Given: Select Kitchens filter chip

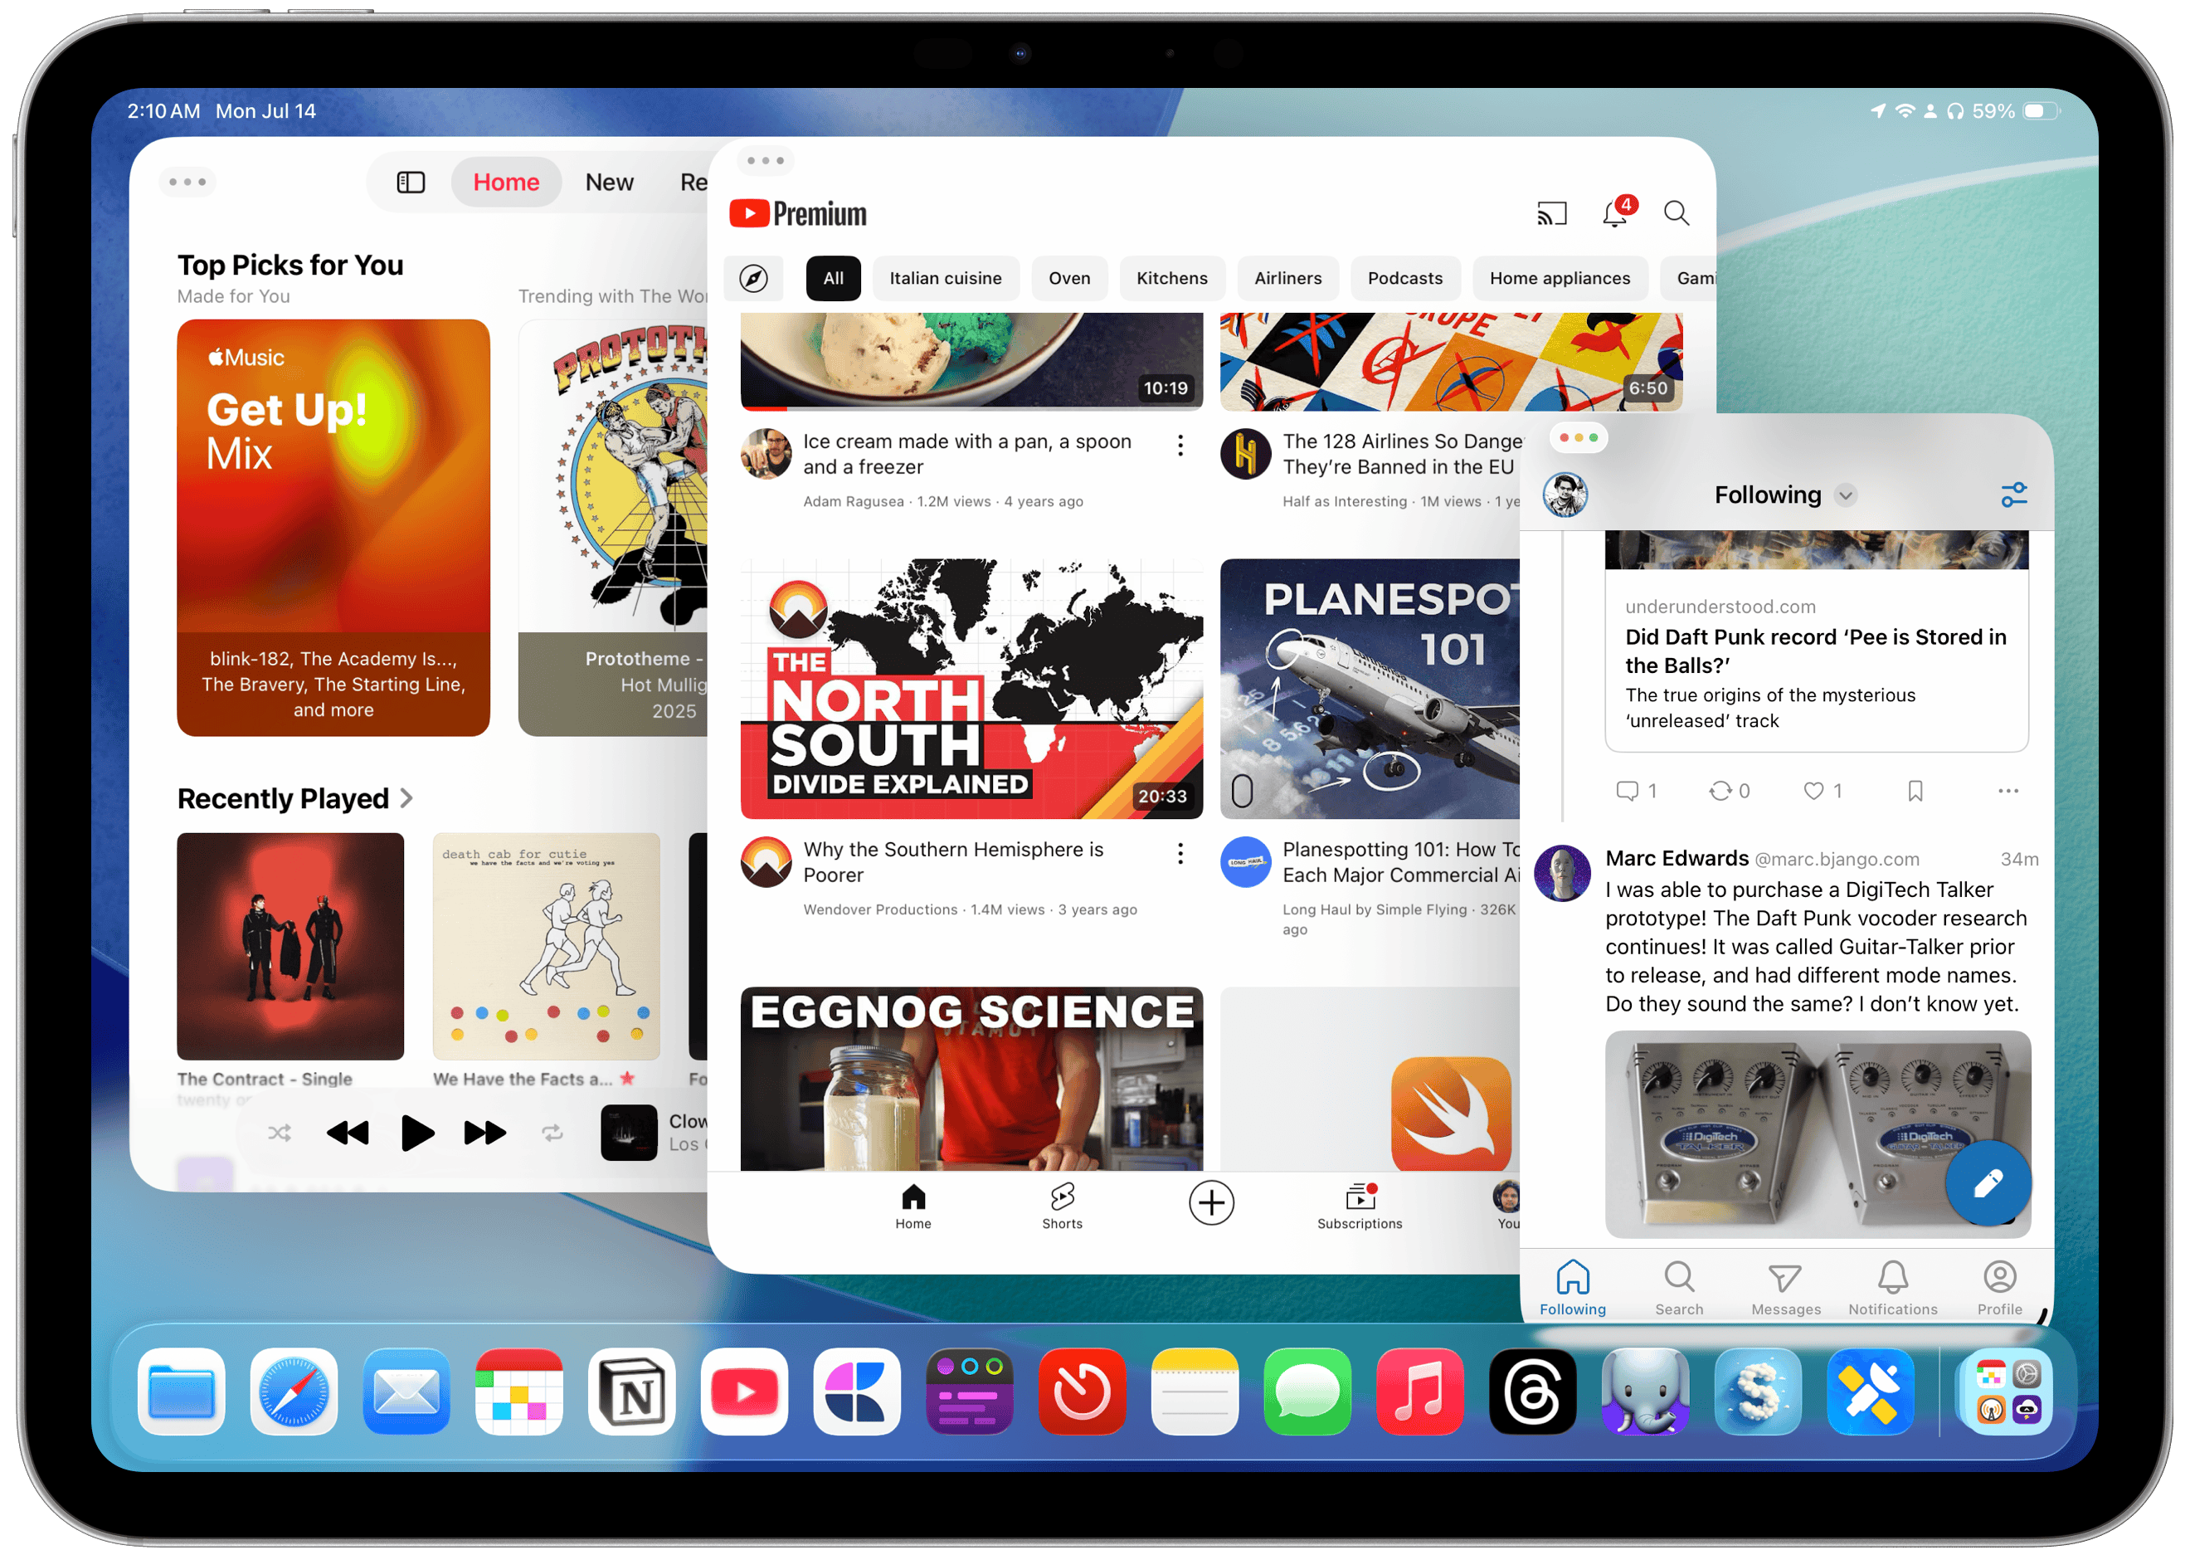Looking at the screenshot, I should pyautogui.click(x=1172, y=279).
